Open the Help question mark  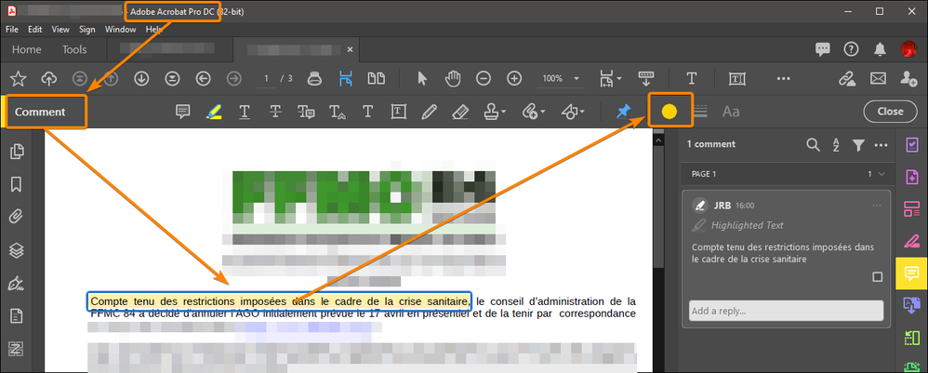tap(851, 49)
